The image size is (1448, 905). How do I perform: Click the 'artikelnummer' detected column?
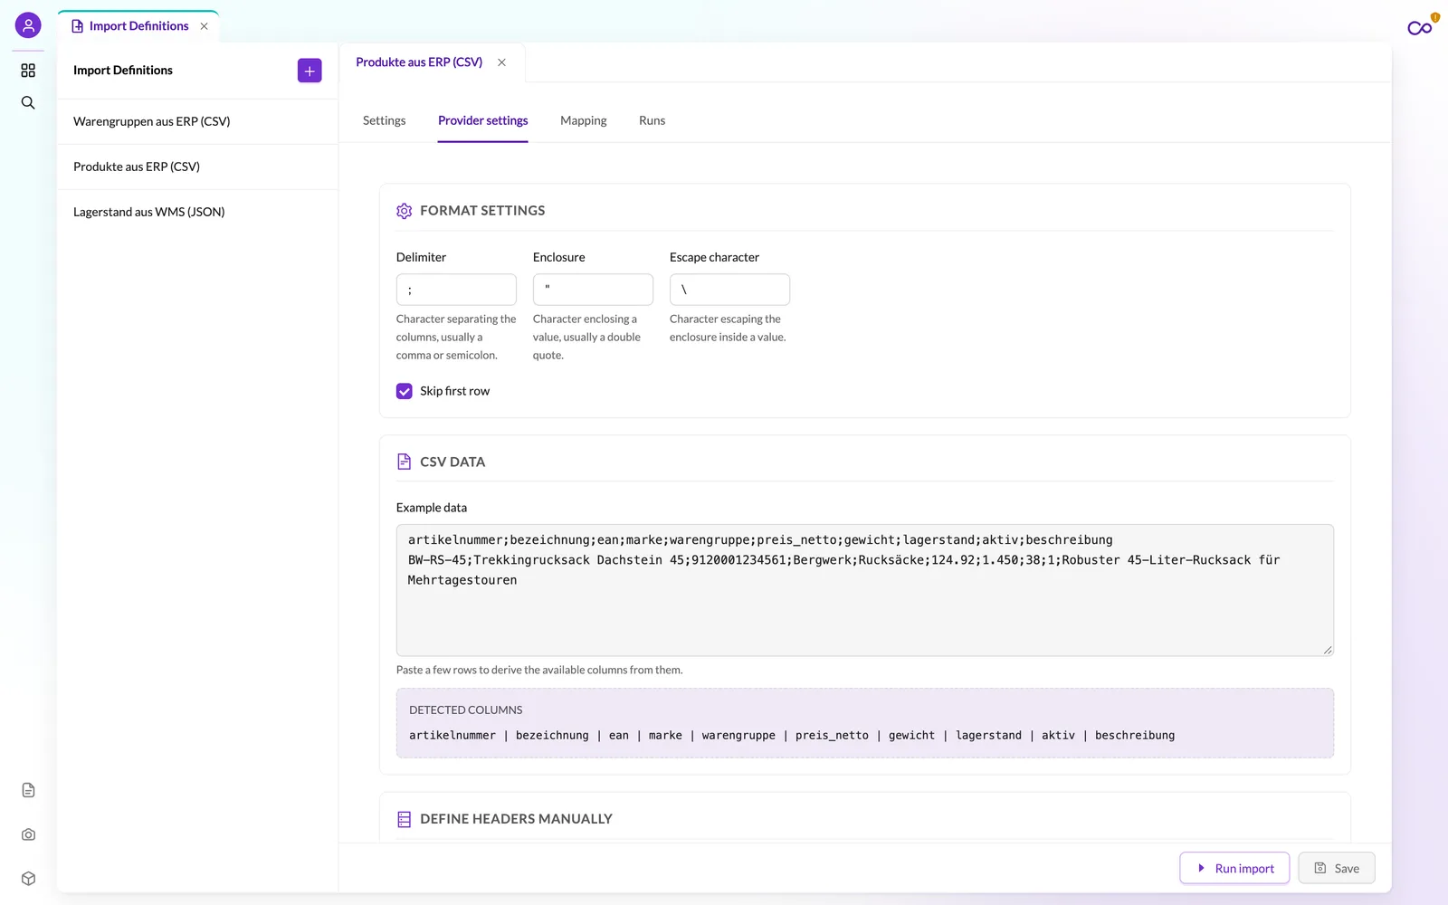(x=452, y=736)
